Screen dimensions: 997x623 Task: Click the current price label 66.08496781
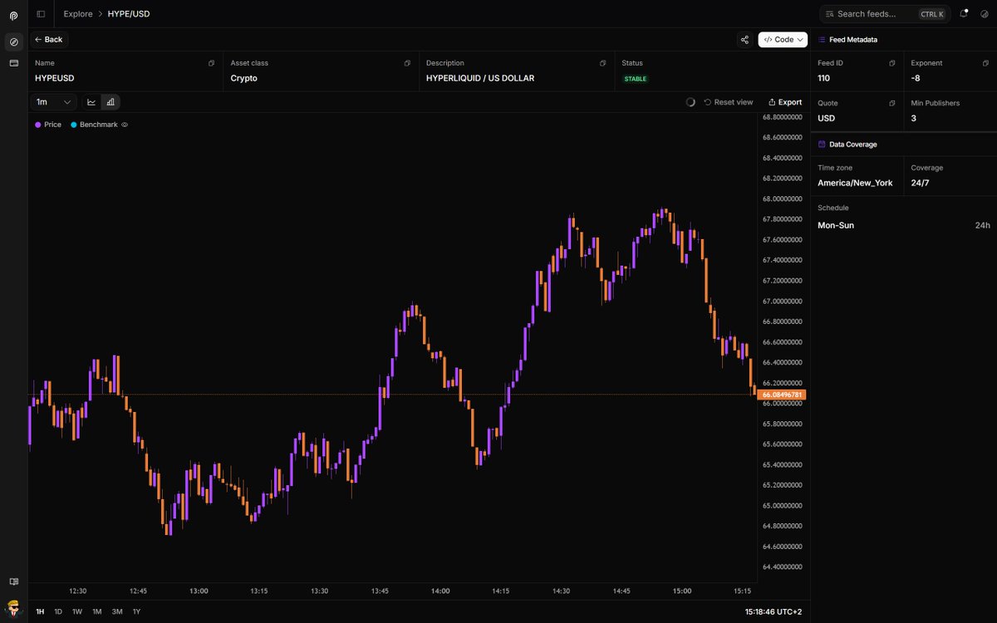tap(782, 395)
